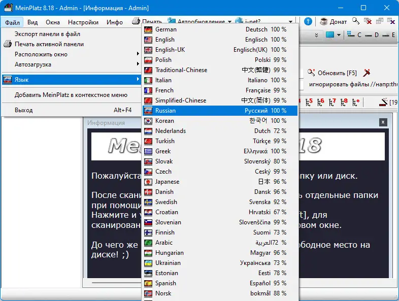Select English language

[220, 40]
